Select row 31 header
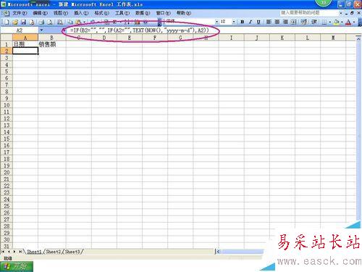The width and height of the screenshot is (362, 272). (7, 247)
